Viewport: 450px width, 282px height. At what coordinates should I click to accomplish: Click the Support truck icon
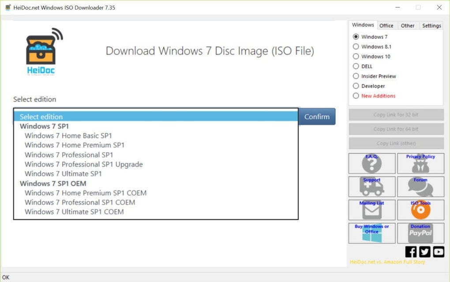(x=371, y=187)
